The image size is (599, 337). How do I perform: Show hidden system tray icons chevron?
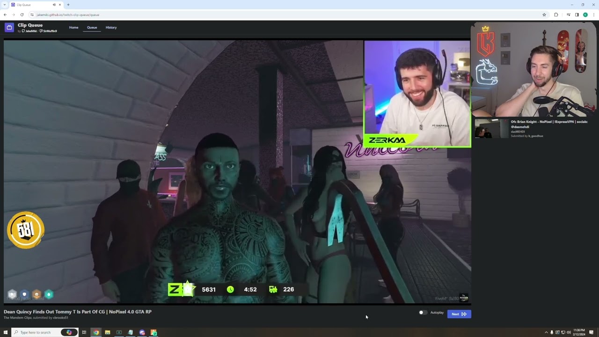(x=546, y=332)
